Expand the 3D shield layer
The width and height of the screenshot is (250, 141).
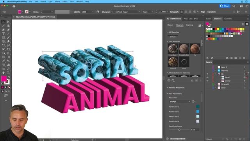point(215,84)
